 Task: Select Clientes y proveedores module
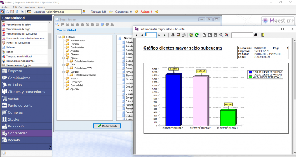[27, 92]
